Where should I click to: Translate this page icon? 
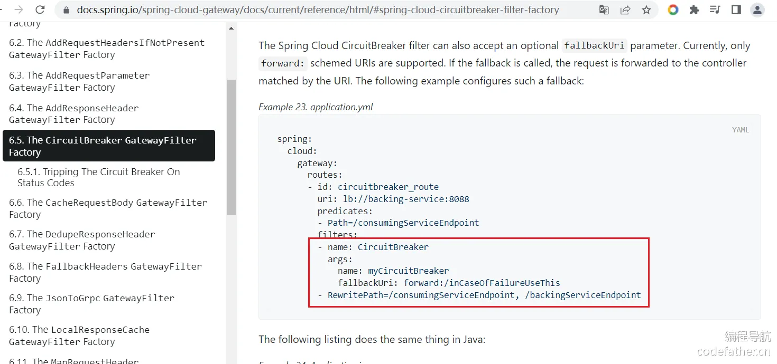pyautogui.click(x=604, y=9)
